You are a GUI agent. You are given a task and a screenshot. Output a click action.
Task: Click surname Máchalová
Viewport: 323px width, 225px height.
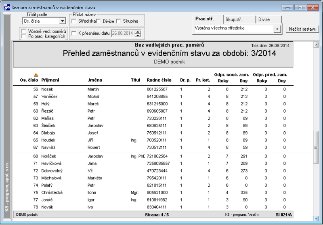click(x=51, y=178)
